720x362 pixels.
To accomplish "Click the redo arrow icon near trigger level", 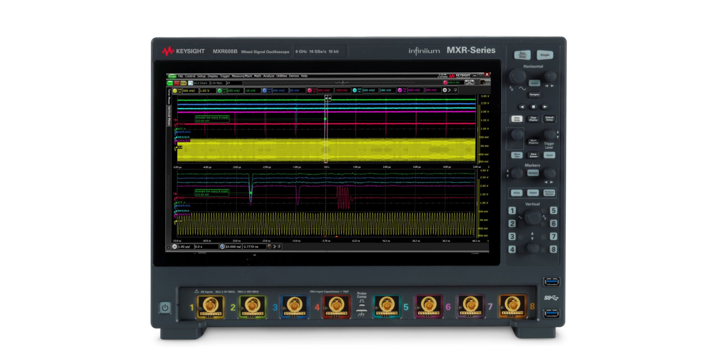I will 472,82.
